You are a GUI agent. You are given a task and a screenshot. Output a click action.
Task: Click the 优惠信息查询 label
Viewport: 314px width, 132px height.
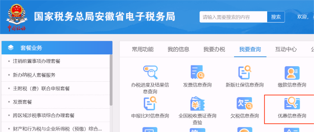pyautogui.click(x=292, y=116)
